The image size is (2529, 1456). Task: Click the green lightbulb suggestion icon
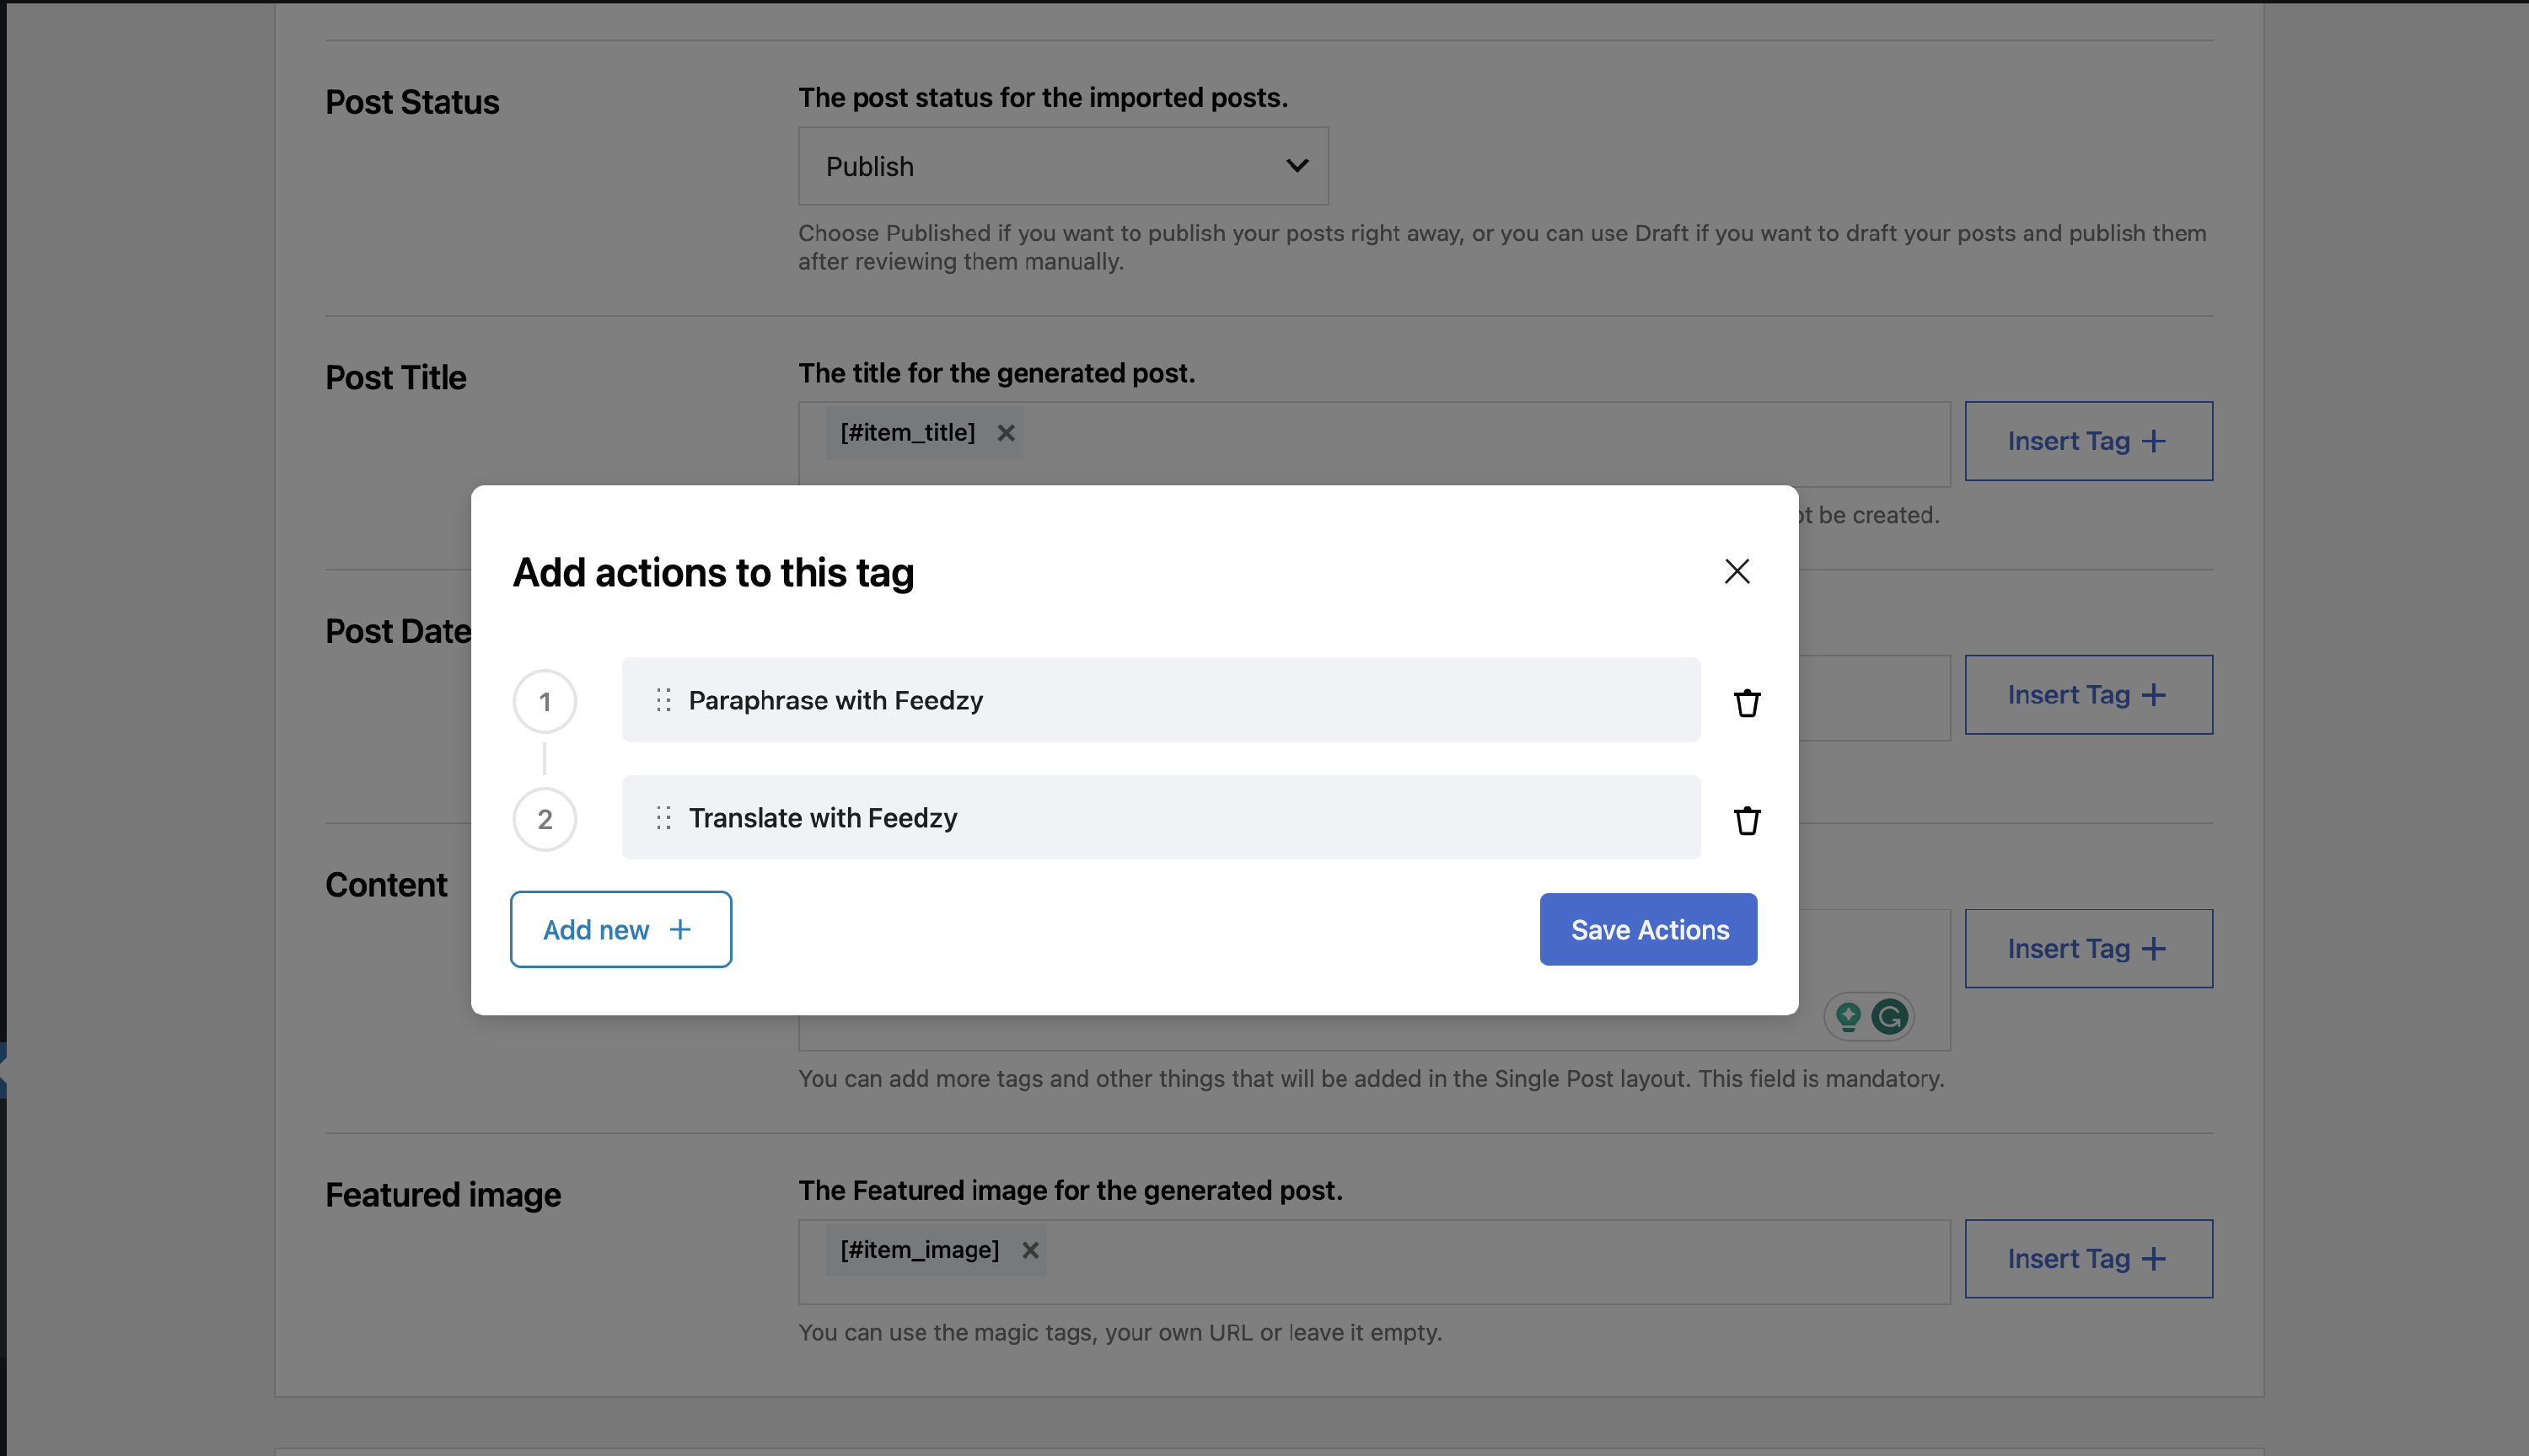pos(1848,1017)
